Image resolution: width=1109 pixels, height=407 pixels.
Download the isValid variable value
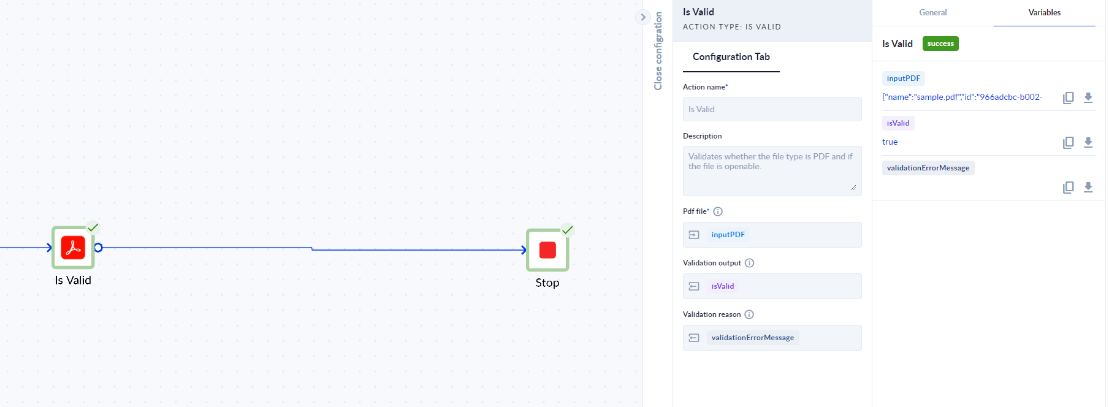(x=1088, y=143)
